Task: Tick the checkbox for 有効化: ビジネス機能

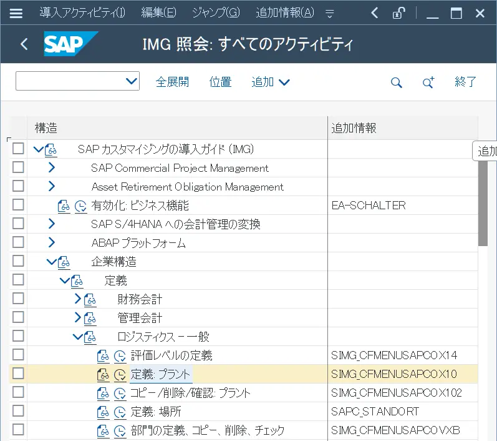Action: click(18, 204)
